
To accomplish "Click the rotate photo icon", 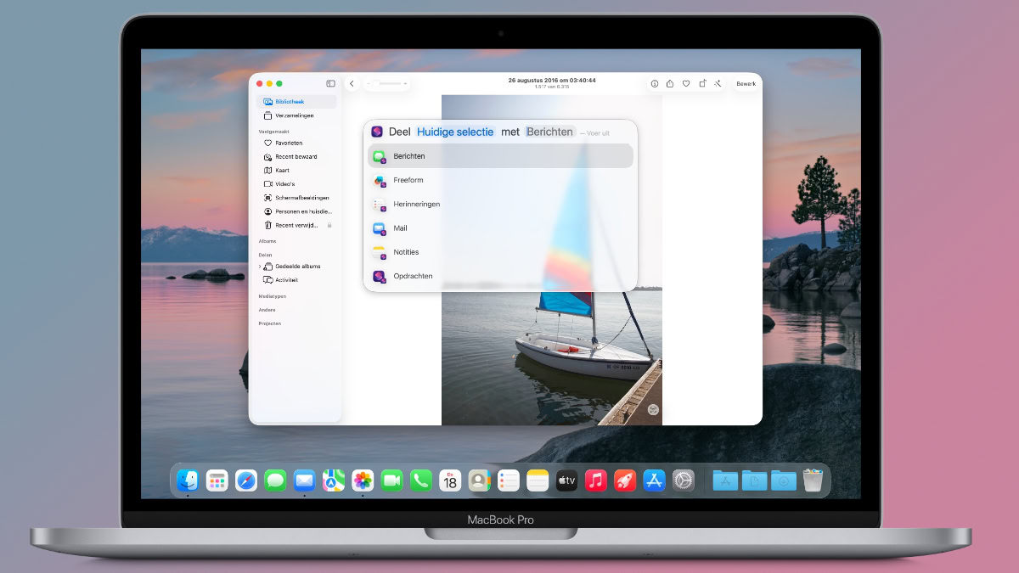I will 702,84.
